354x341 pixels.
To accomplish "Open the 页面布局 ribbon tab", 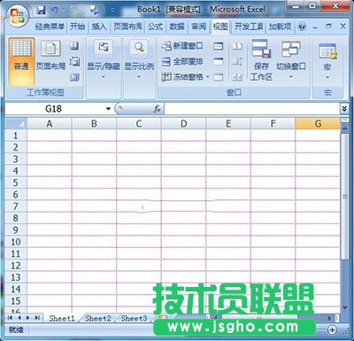I will click(127, 27).
